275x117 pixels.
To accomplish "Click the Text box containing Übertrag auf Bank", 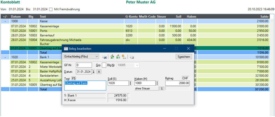I will [x=85, y=85].
